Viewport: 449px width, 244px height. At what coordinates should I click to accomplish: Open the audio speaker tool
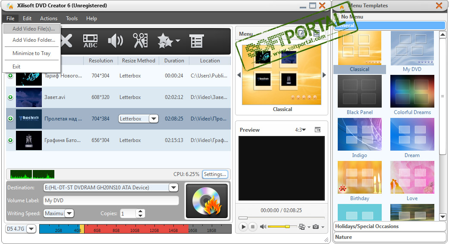116,41
